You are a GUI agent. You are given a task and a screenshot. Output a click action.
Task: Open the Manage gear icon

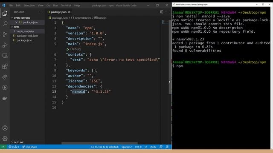[5, 139]
